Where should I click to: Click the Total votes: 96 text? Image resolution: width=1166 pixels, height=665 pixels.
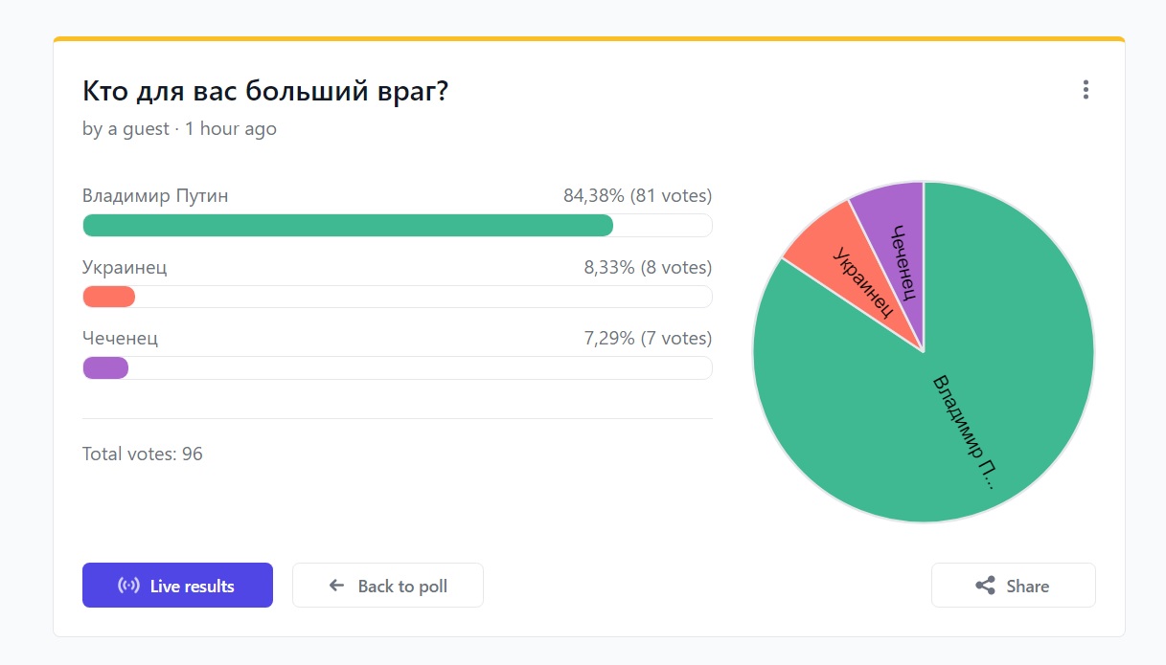[x=143, y=454]
